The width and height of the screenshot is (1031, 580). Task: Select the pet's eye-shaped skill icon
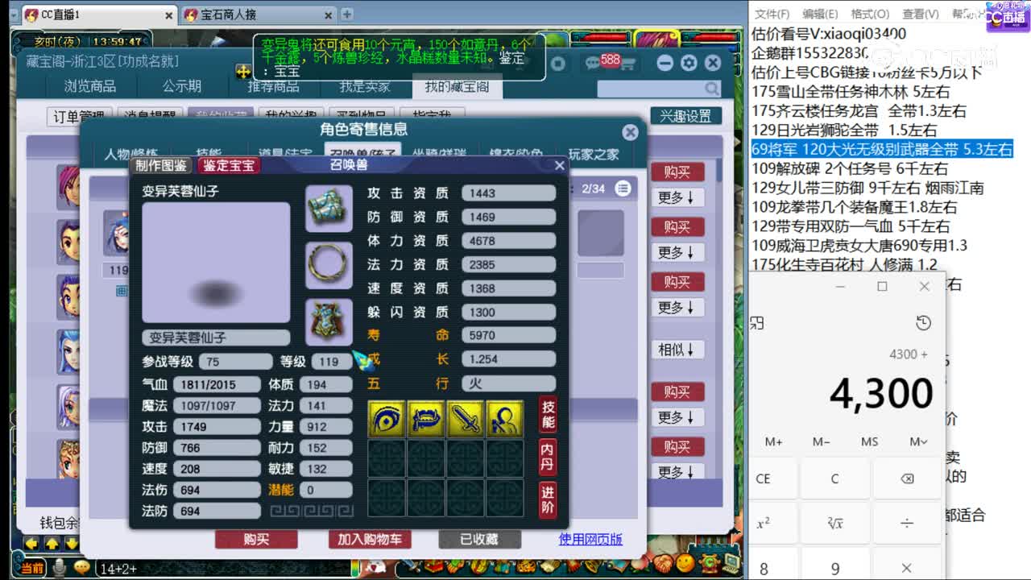[387, 418]
